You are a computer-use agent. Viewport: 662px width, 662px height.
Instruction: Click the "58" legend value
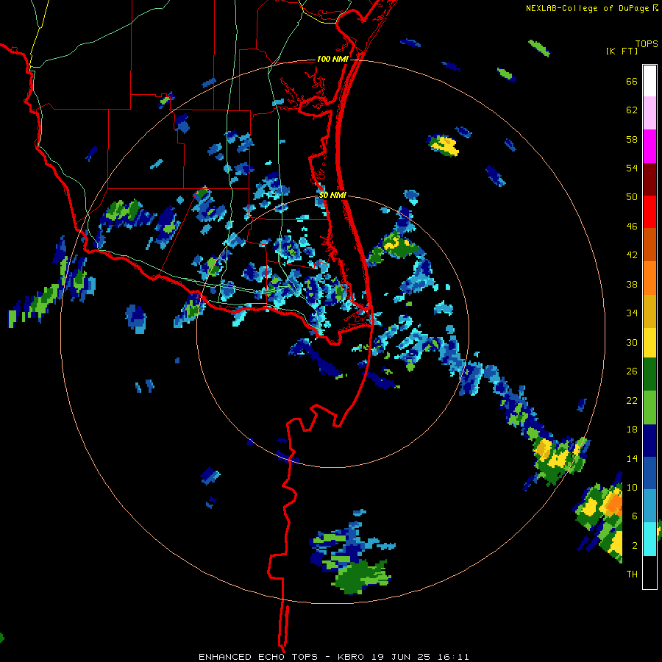tap(632, 139)
